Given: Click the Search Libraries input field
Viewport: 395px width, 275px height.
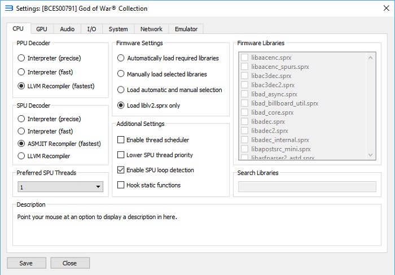Looking at the screenshot, I should [307, 187].
